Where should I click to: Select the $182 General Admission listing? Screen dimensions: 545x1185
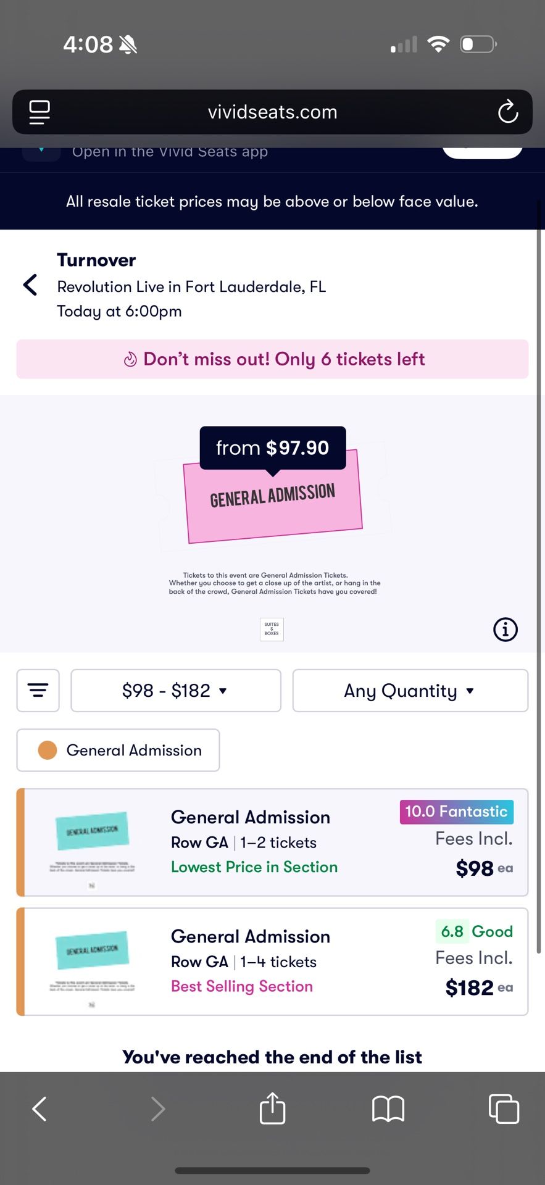click(x=272, y=962)
